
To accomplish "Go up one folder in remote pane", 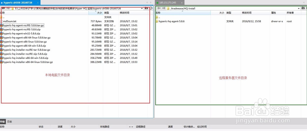I will [303, 8].
